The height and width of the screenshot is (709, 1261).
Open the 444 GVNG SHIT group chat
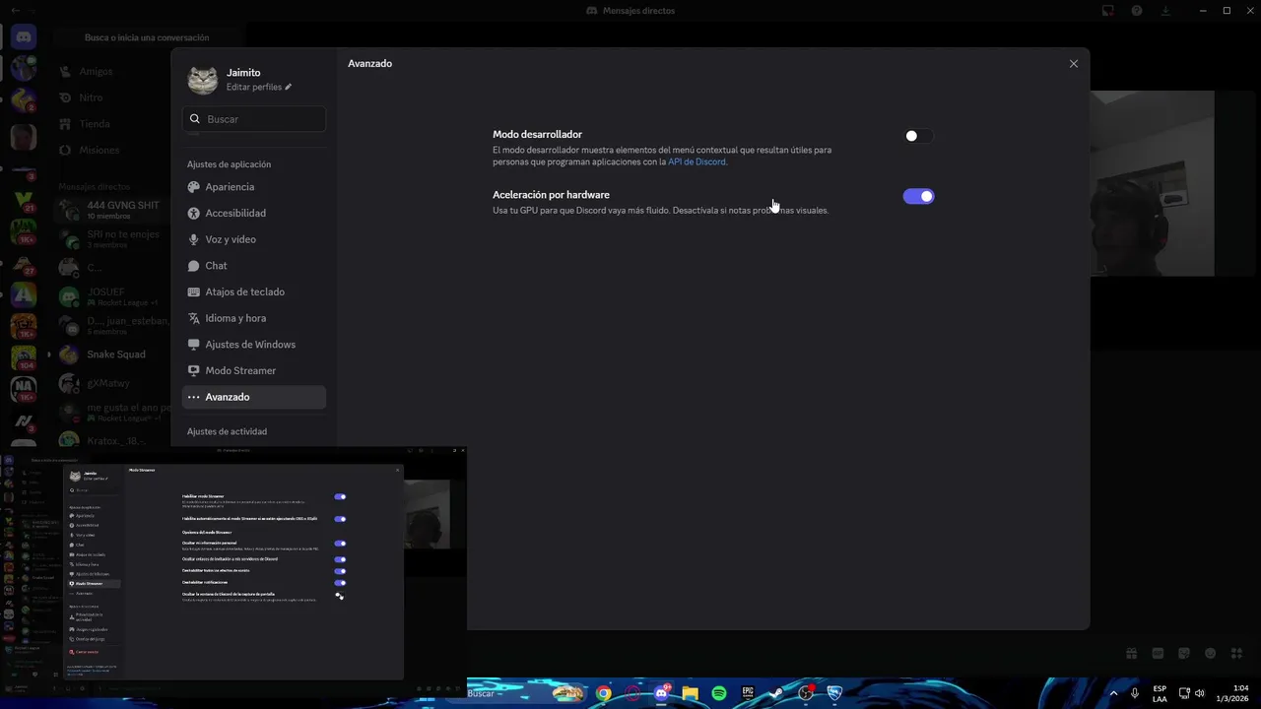tap(111, 210)
